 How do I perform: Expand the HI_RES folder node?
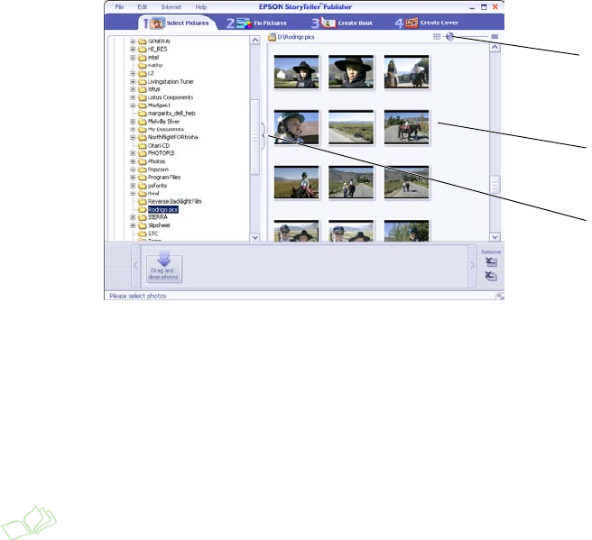tap(133, 50)
